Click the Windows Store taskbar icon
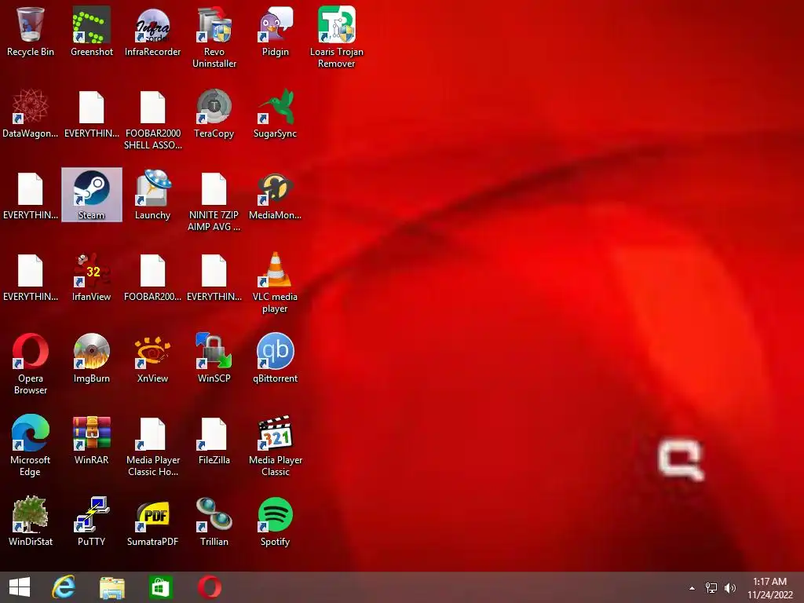 [x=160, y=587]
